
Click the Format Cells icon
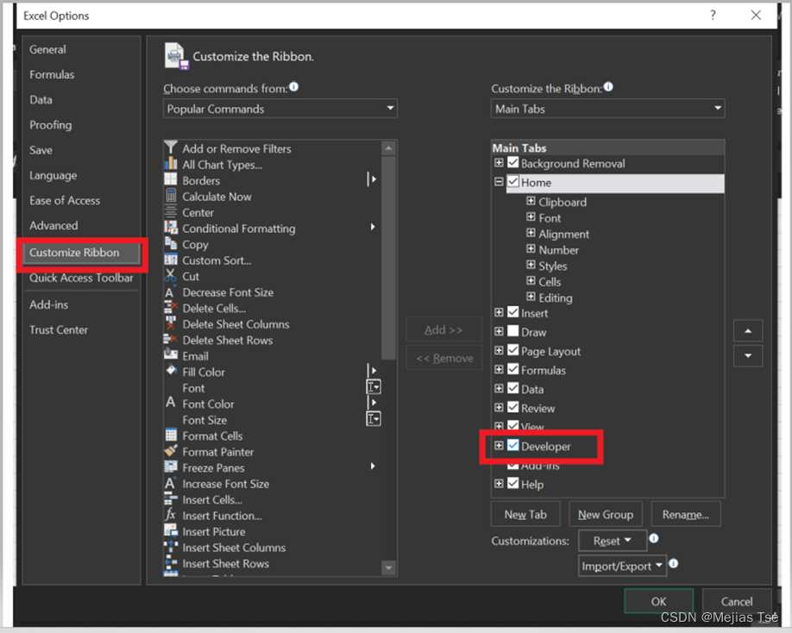171,435
